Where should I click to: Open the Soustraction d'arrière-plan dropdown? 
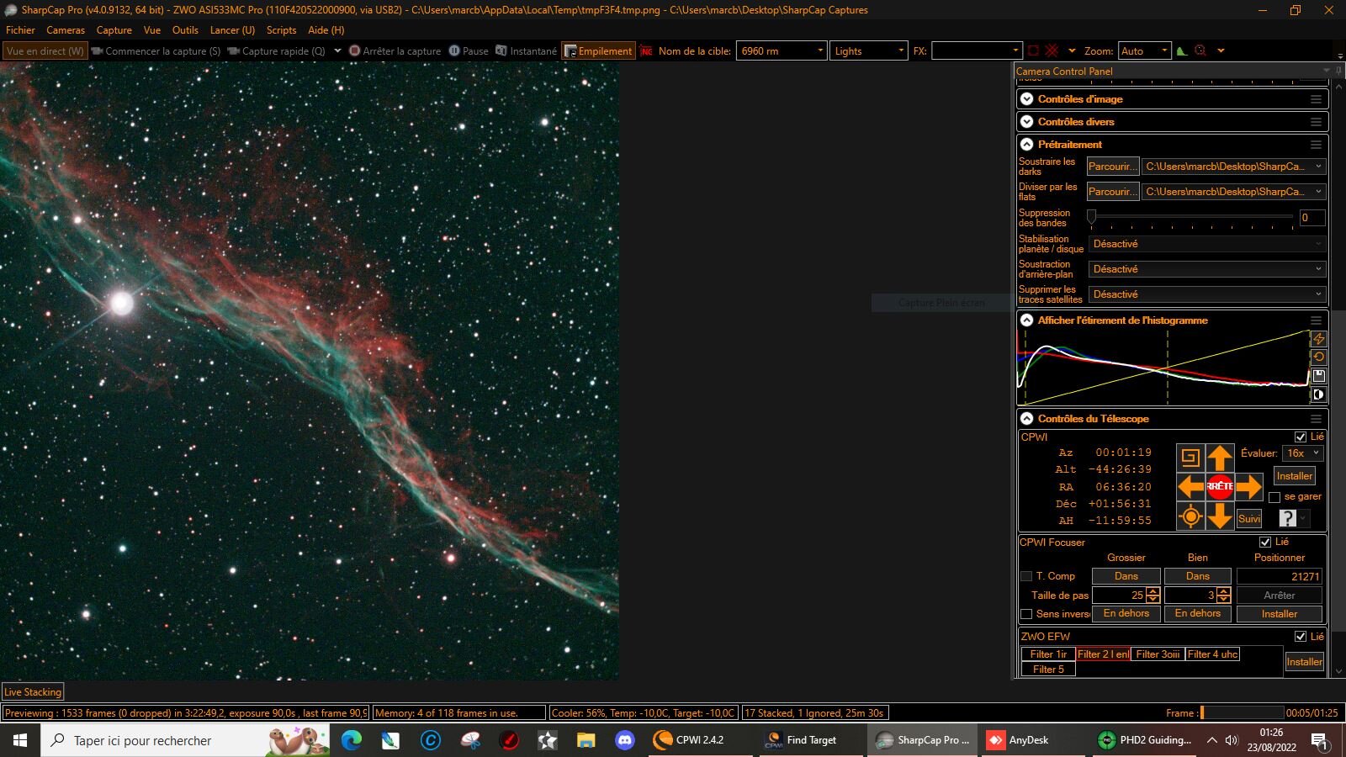coord(1208,269)
